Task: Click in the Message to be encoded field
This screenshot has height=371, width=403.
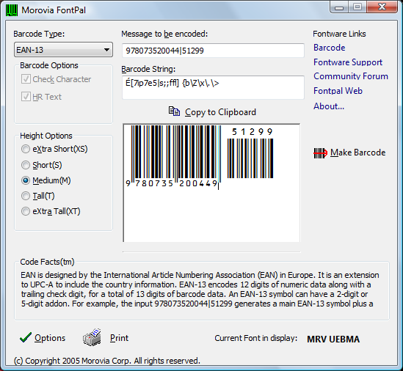Action: [213, 51]
